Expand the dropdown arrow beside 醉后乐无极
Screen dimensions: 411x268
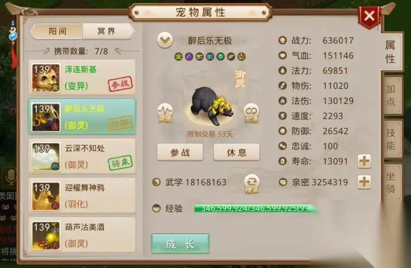pos(165,40)
